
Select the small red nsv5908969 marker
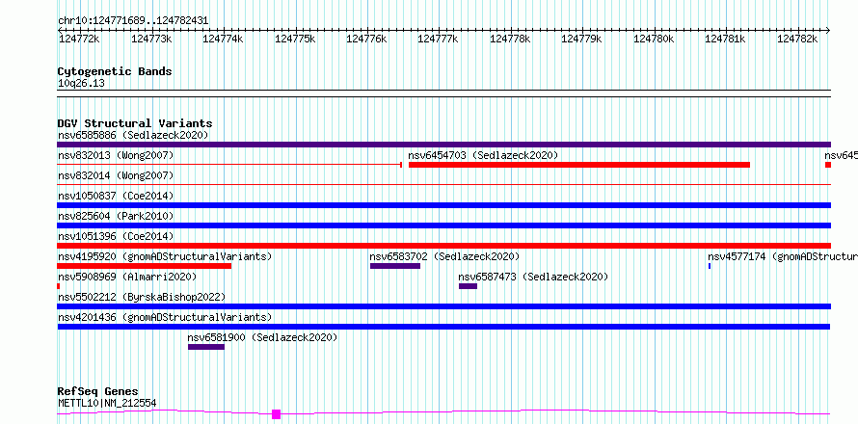pos(59,286)
